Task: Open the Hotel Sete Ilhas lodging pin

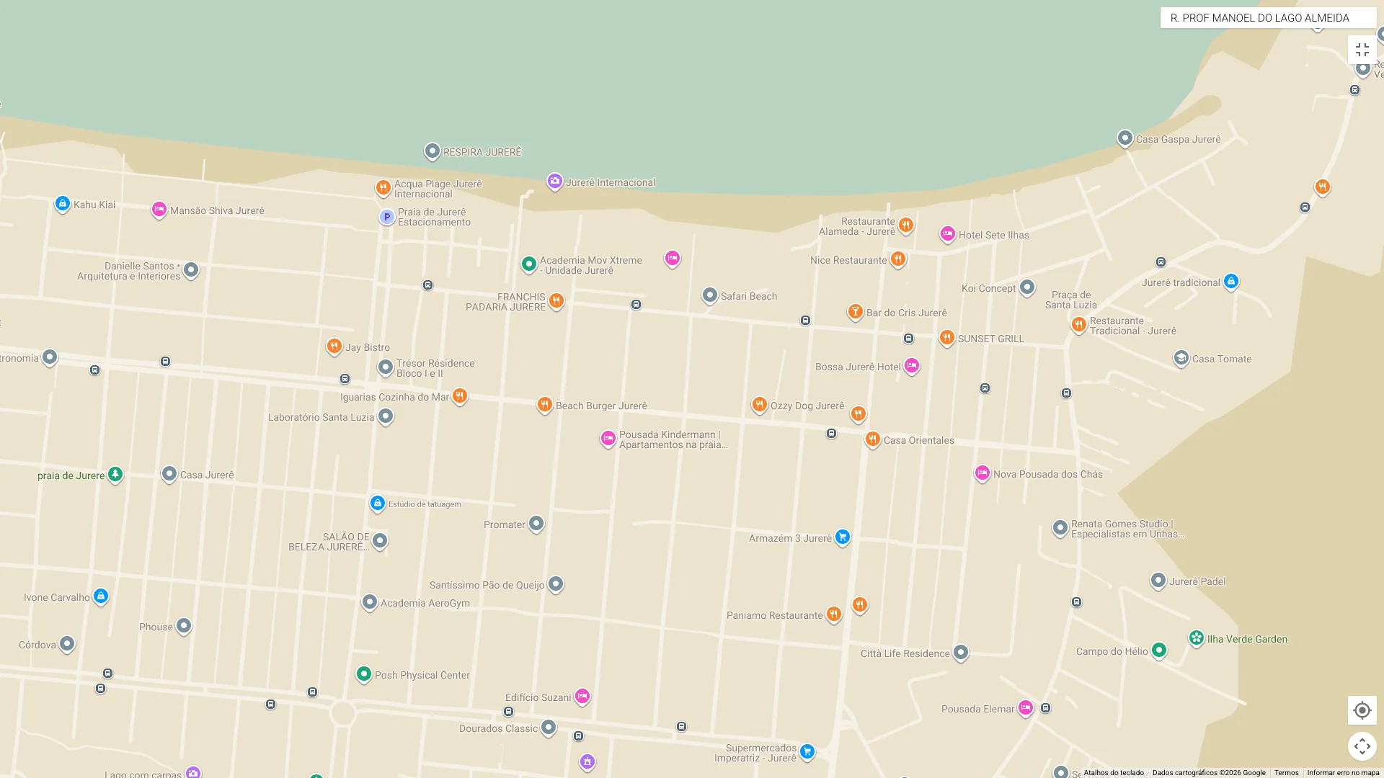Action: [947, 234]
